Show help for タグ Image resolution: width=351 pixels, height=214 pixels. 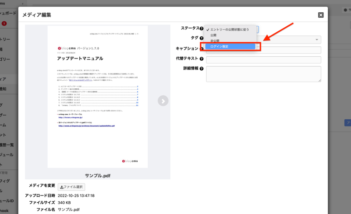pos(202,39)
